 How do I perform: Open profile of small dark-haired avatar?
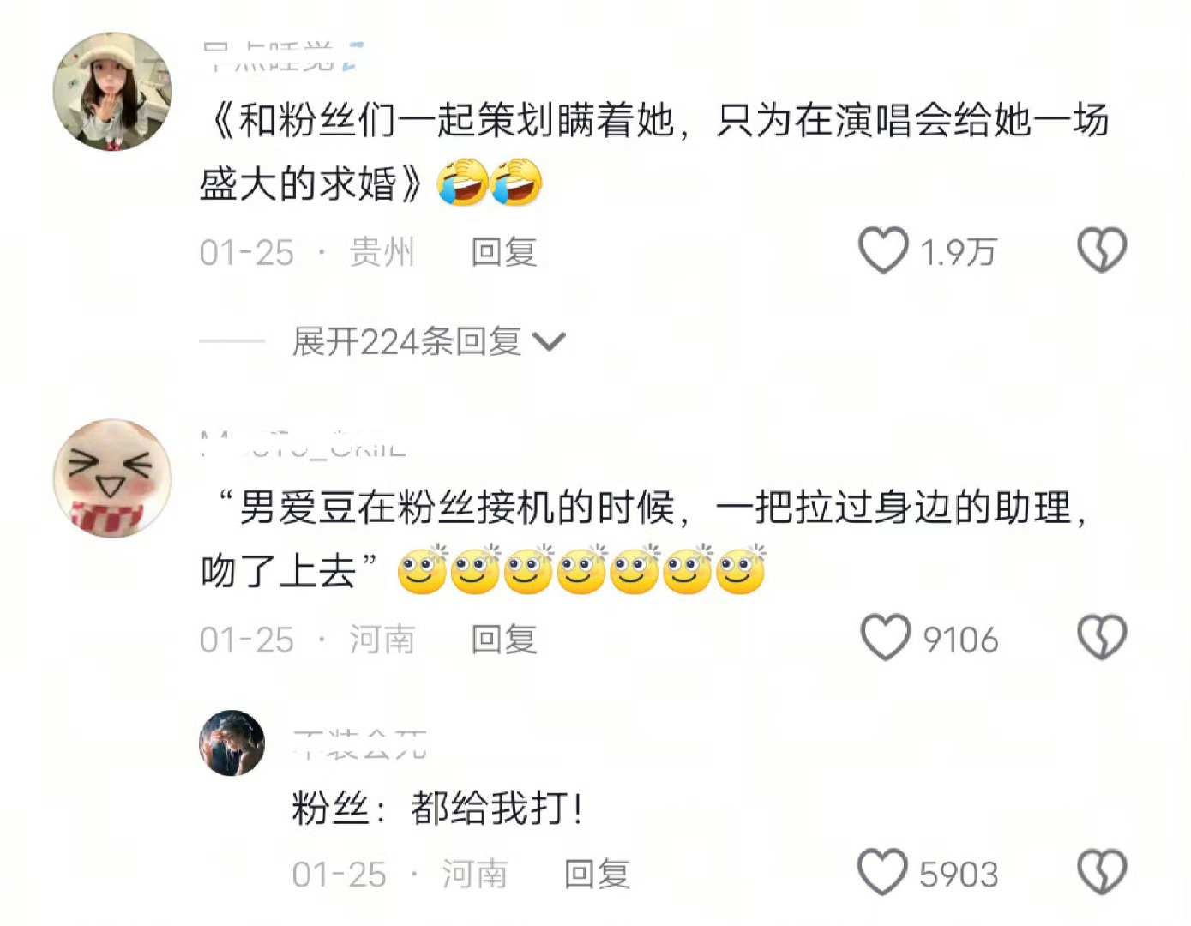(232, 743)
